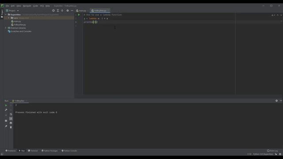Screen dimensions: 283x159
Task: Select the run configuration tab in the Run panel
Action: (19, 101)
